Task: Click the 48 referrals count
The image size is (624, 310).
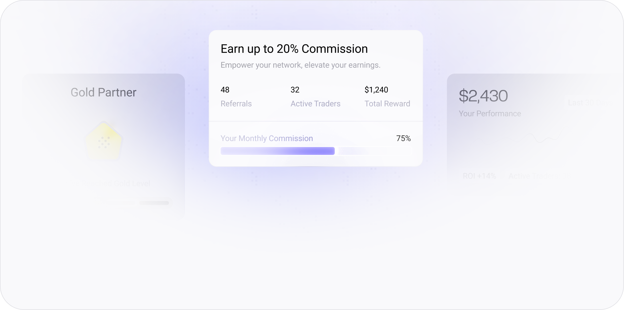Action: (225, 90)
